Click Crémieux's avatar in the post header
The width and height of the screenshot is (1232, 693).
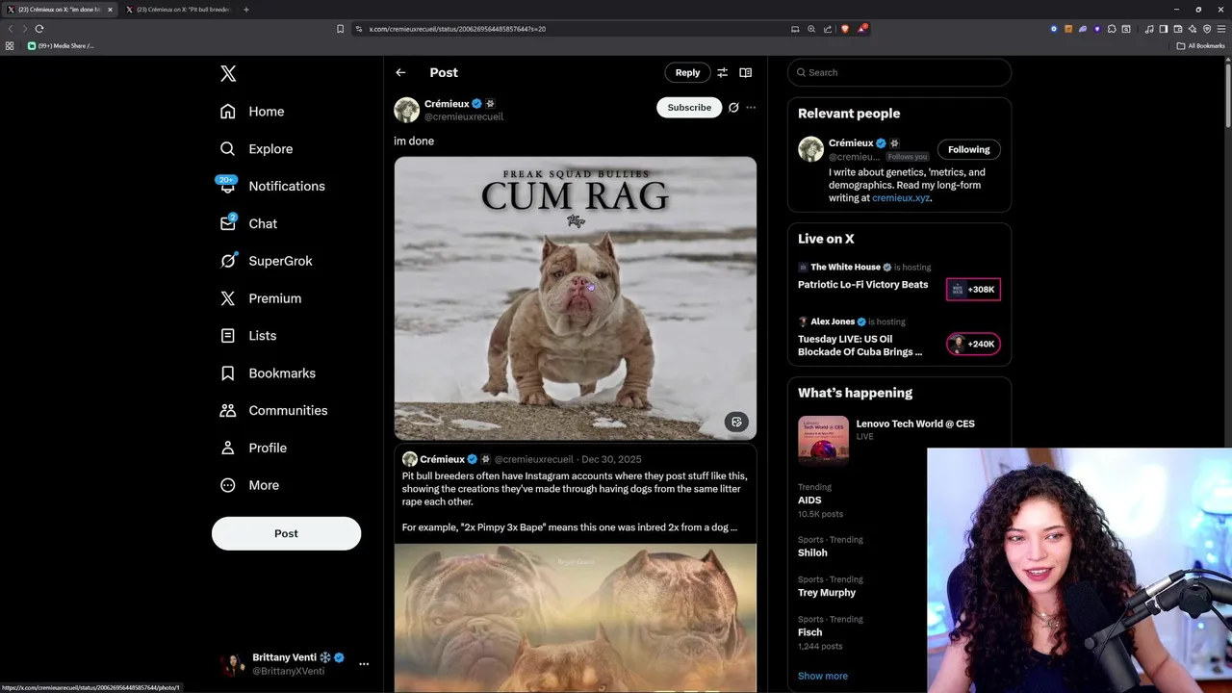[406, 110]
